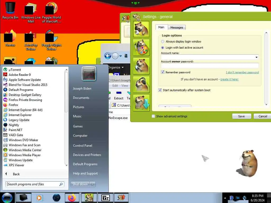The image size is (271, 203).
Task: Save the general settings
Action: click(241, 116)
